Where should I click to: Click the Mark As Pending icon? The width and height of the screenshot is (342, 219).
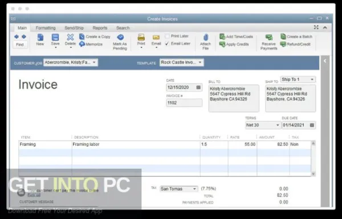[120, 38]
